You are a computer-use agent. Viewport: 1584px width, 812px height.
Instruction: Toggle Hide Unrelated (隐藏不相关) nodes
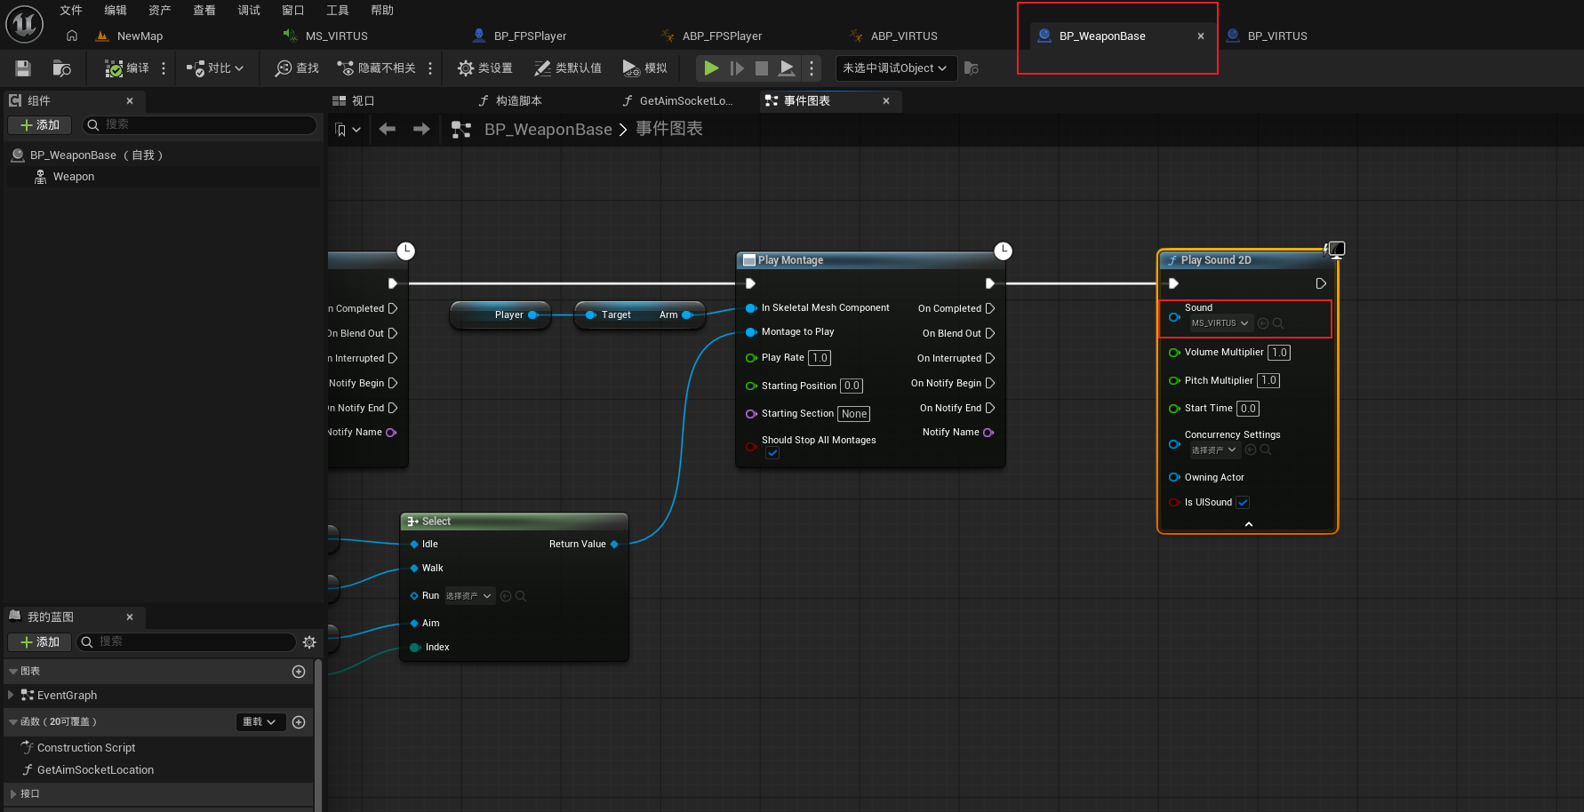click(376, 68)
